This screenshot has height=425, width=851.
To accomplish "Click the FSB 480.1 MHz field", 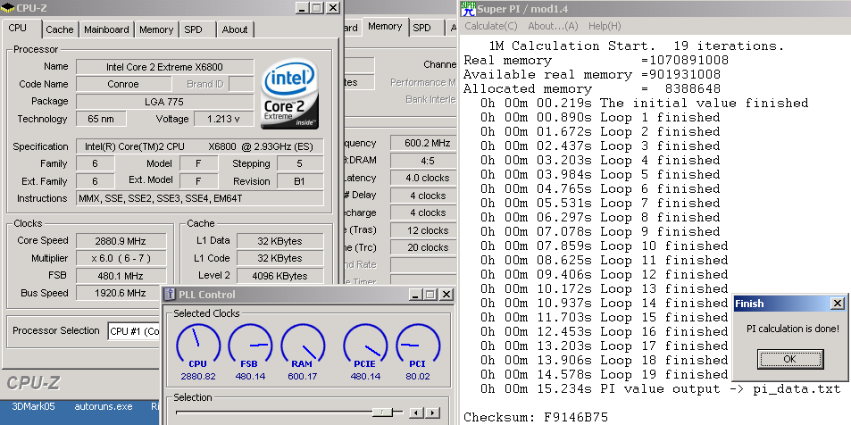I will coord(121,276).
